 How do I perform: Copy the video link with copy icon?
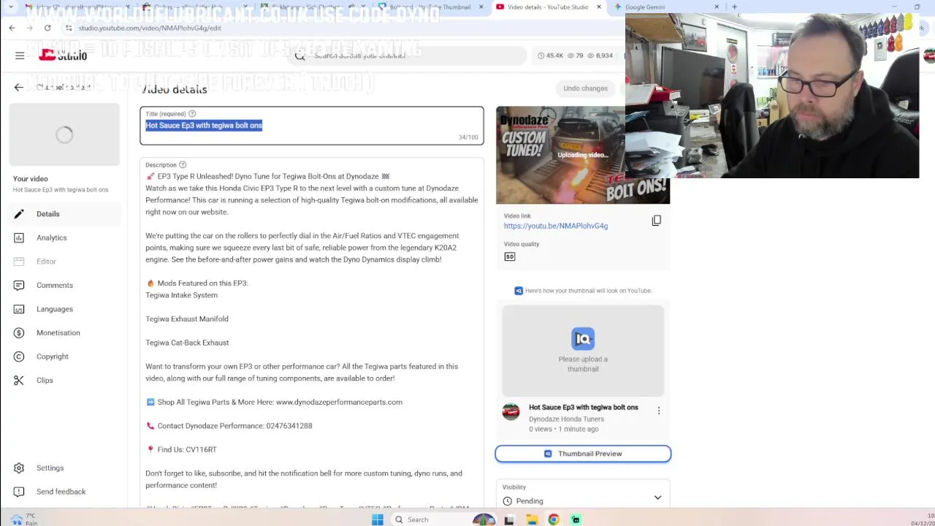point(656,221)
